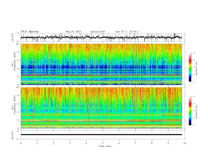The image size is (208, 161).
Task: Click the time axis tick label "8"
Action: 152,143
